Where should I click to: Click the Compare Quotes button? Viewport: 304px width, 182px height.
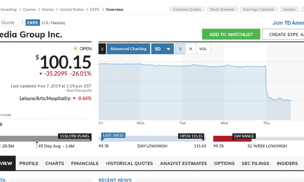187,9
